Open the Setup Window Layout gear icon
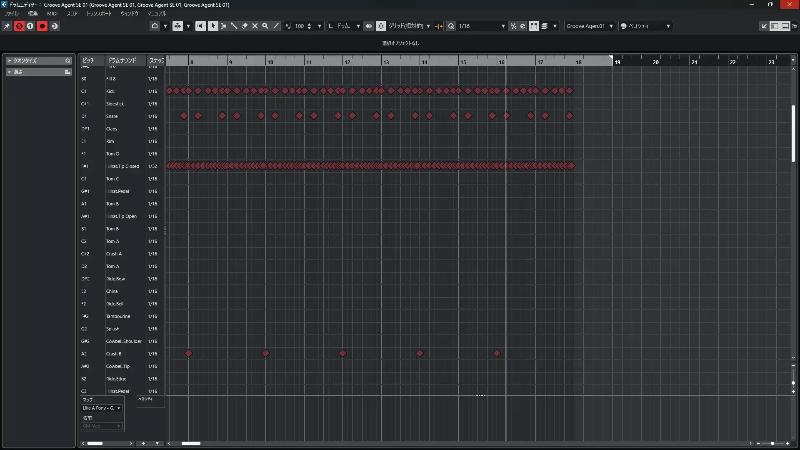The image size is (800, 450). coord(795,26)
